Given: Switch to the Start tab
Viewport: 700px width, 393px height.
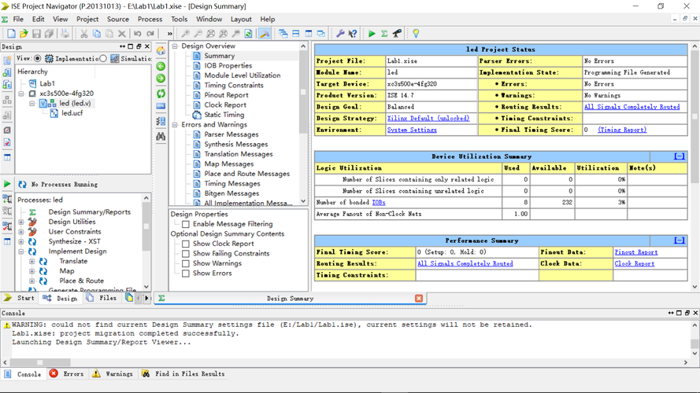Looking at the screenshot, I should (x=20, y=298).
